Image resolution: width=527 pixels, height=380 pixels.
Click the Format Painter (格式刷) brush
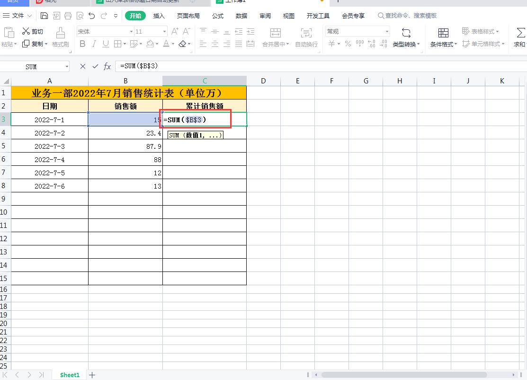[x=61, y=37]
